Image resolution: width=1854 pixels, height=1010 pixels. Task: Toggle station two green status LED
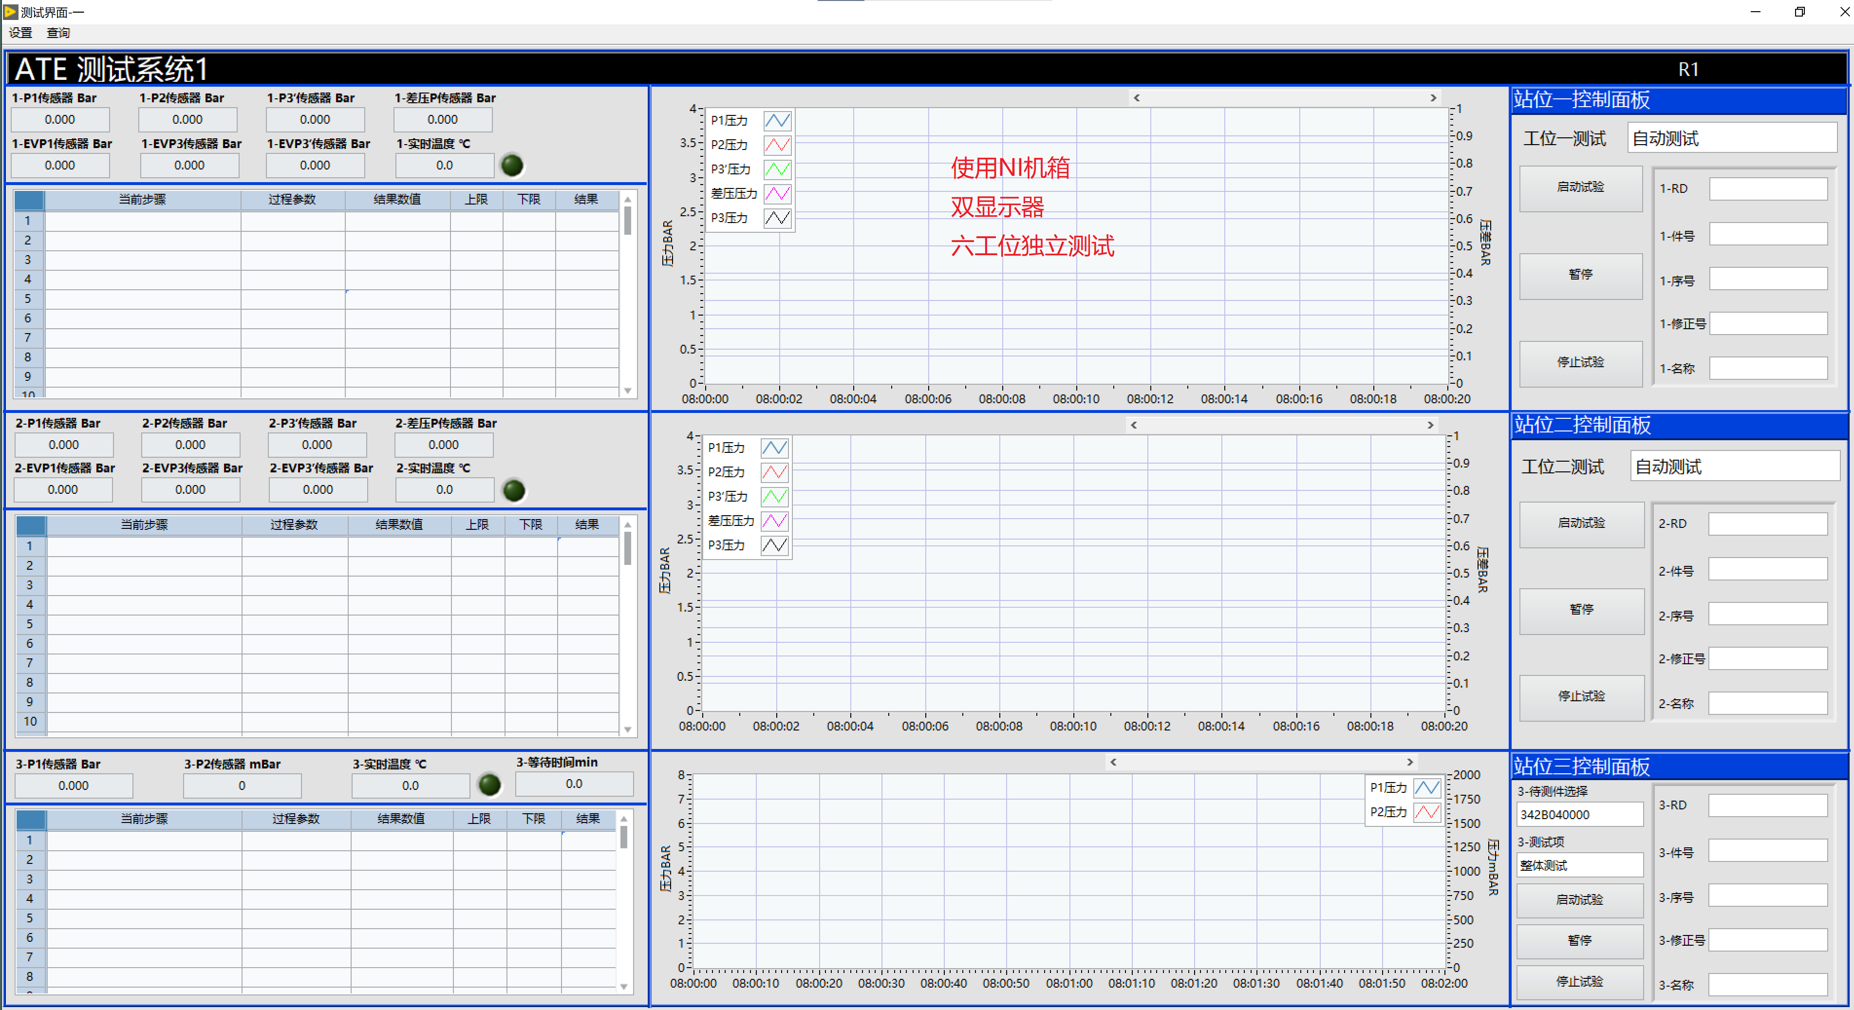click(514, 490)
